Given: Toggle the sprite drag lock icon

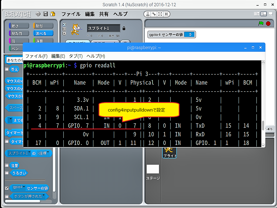Looking at the screenshot, I should (x=124, y=28).
